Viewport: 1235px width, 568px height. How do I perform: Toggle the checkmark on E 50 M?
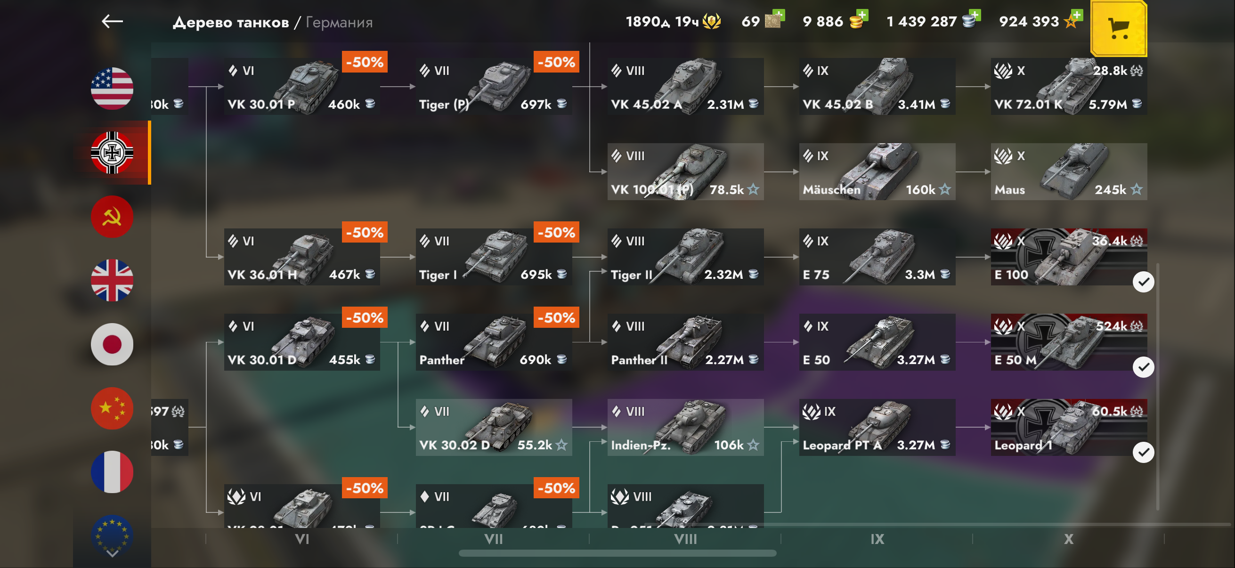(x=1144, y=367)
